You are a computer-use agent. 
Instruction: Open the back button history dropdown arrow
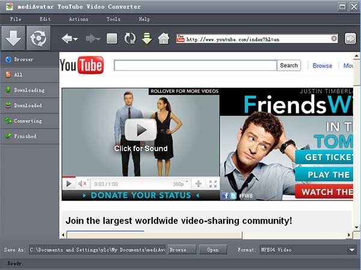[76, 40]
